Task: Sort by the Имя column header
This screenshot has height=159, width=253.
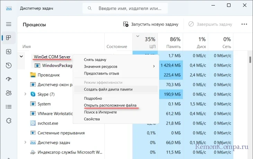Action: (61, 42)
